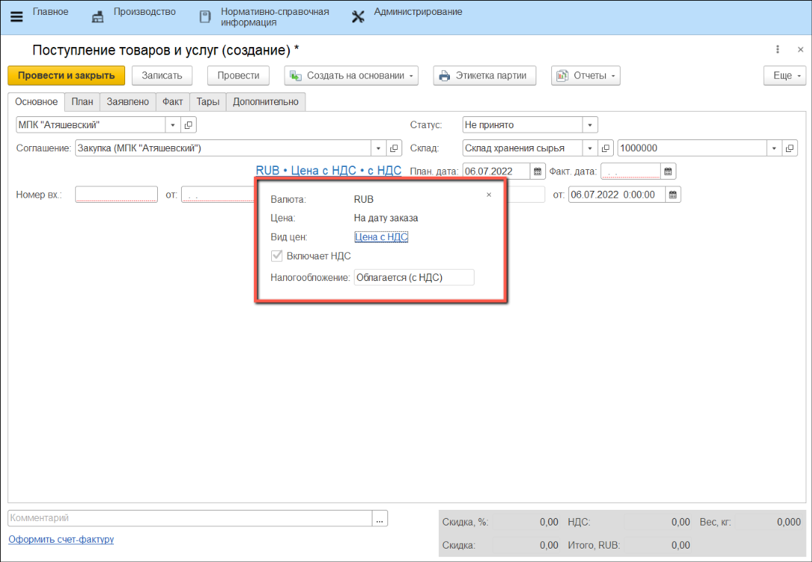This screenshot has height=562, width=812.
Task: Toggle the Включает НДС checkbox
Action: pyautogui.click(x=278, y=256)
